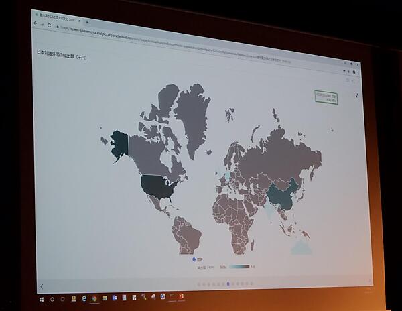Select the active browser tab title
The height and width of the screenshot is (311, 402).
[56, 17]
